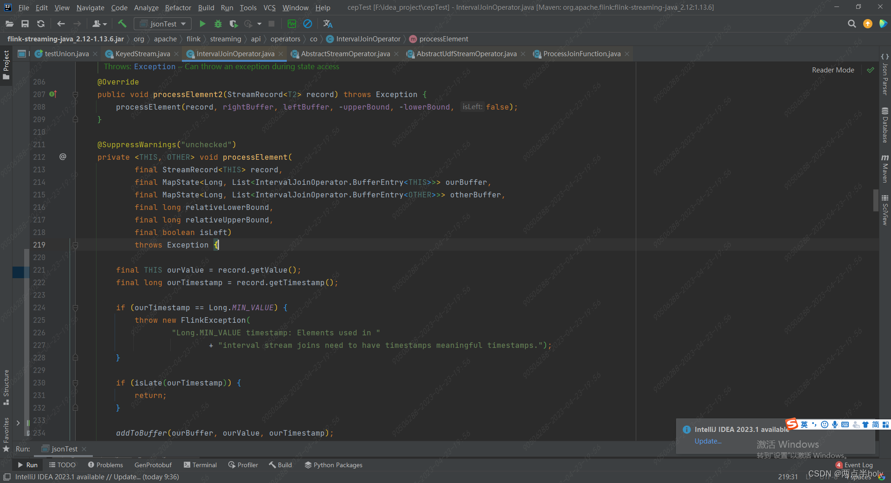Open the Python Packages tool window
Image resolution: width=891 pixels, height=483 pixels.
click(333, 465)
